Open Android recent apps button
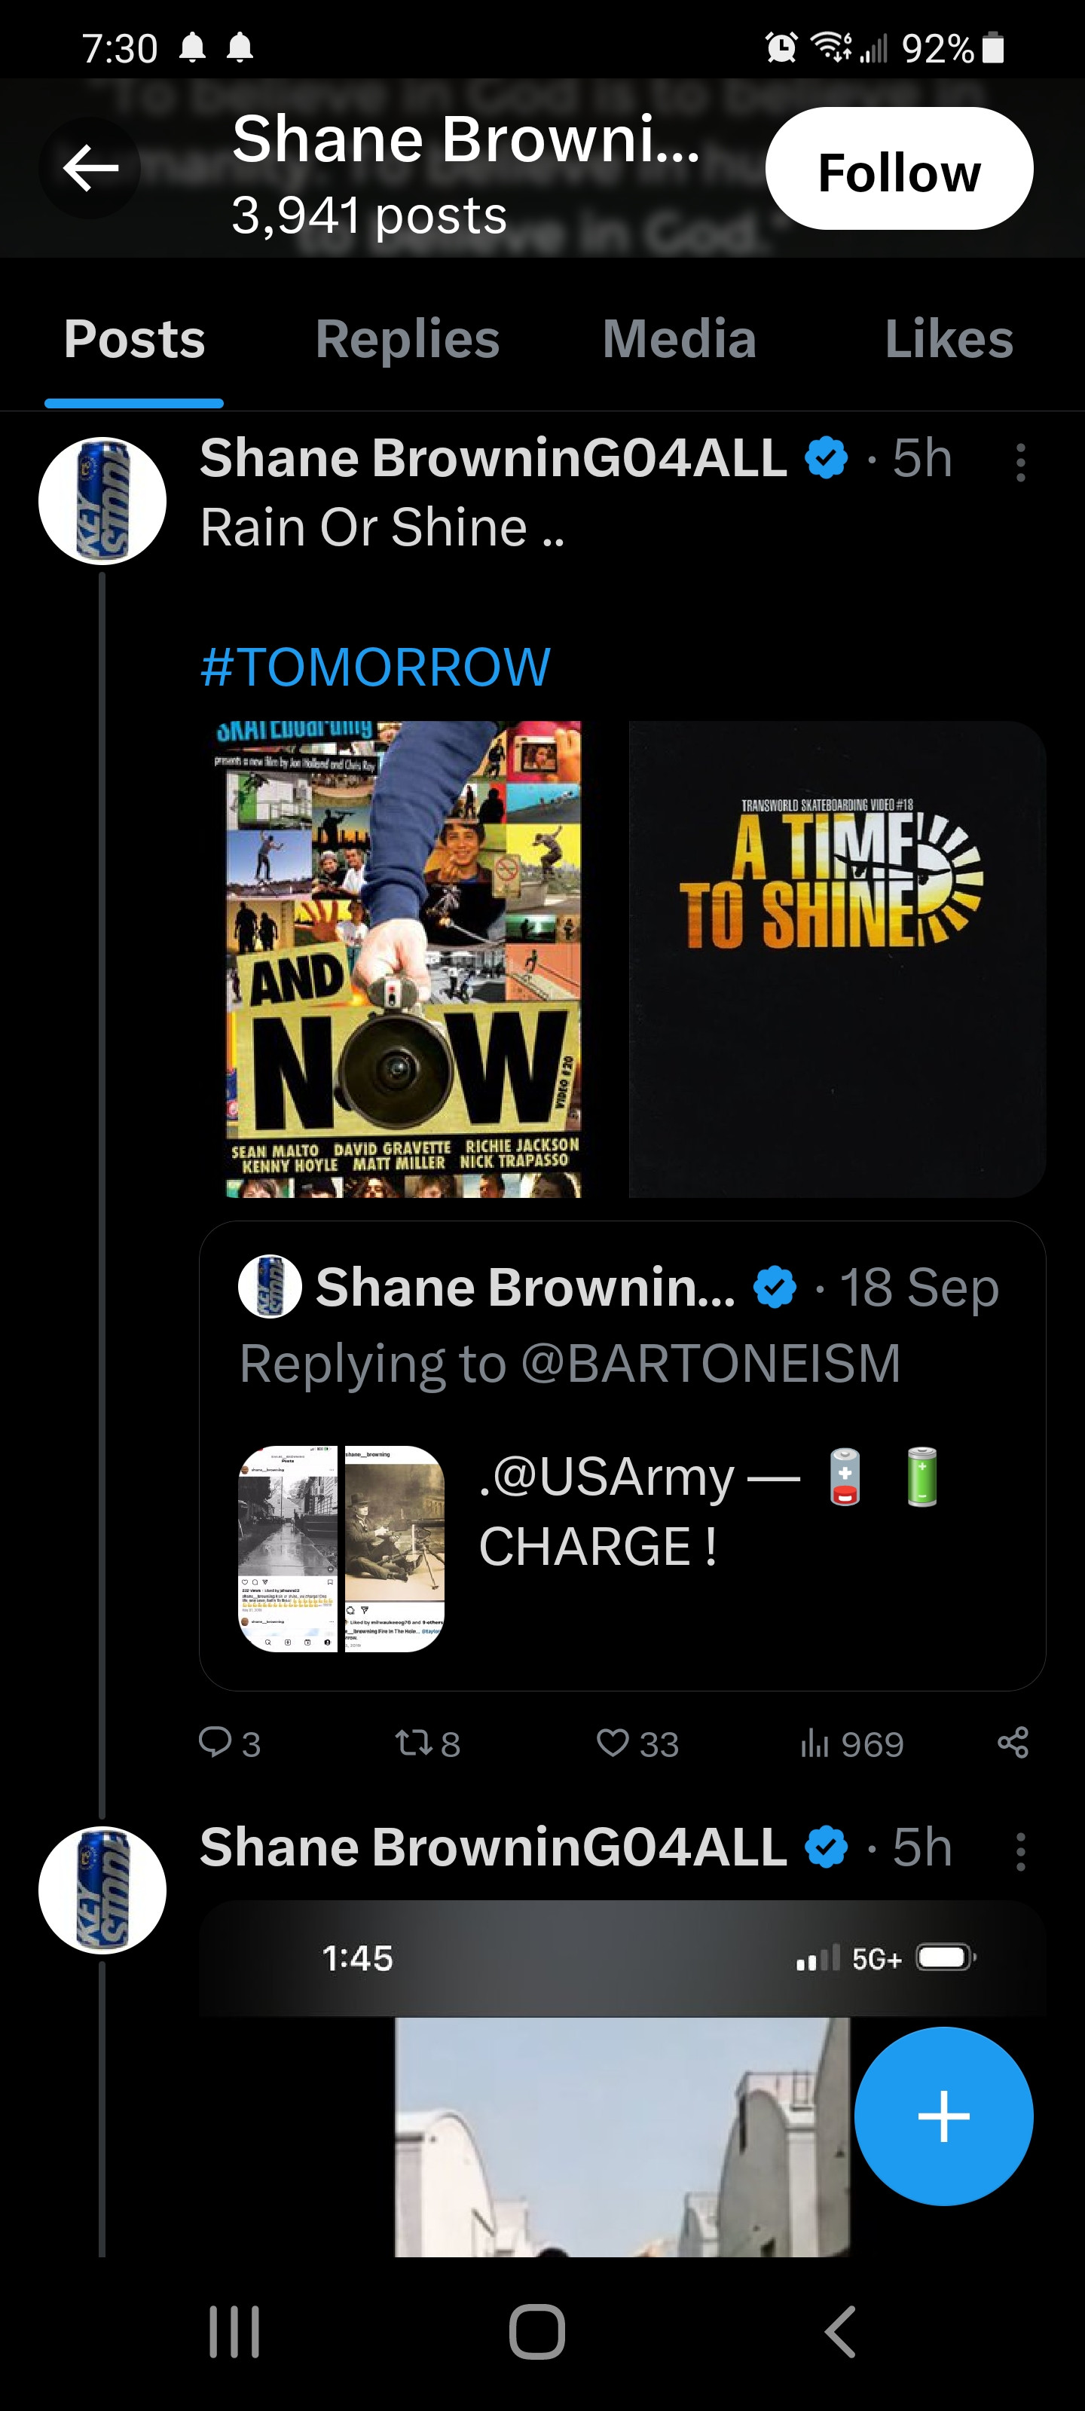 tap(234, 2331)
